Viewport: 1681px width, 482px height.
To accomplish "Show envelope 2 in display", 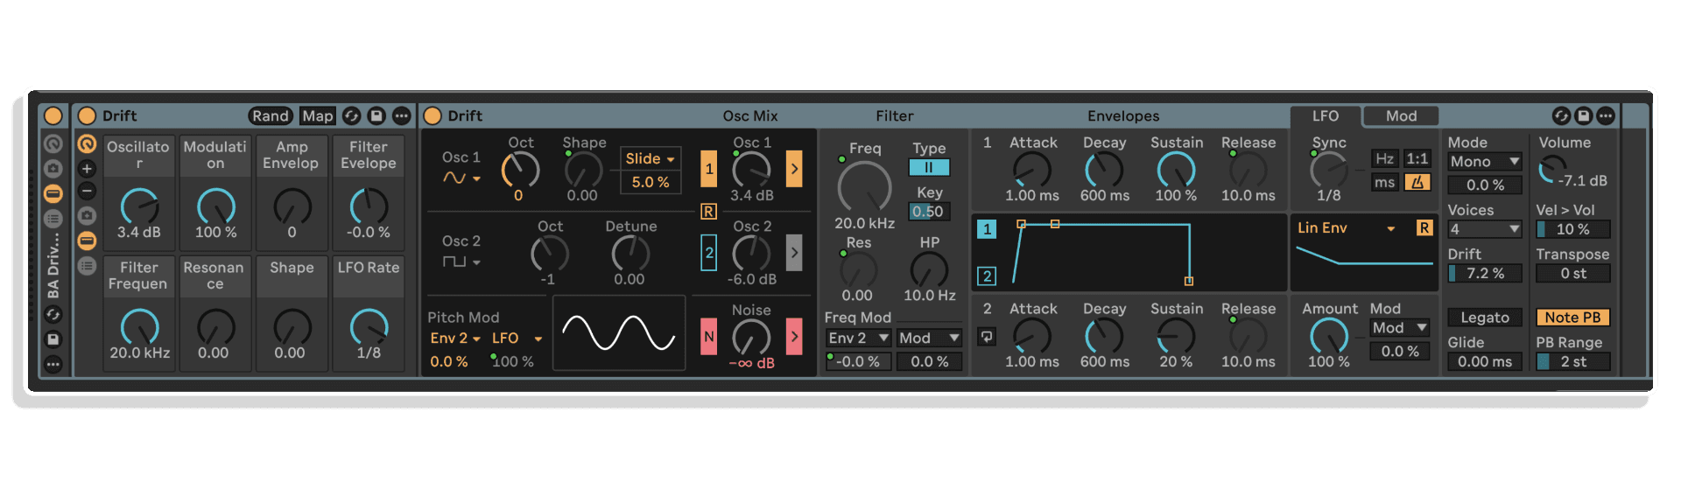I will (x=987, y=276).
